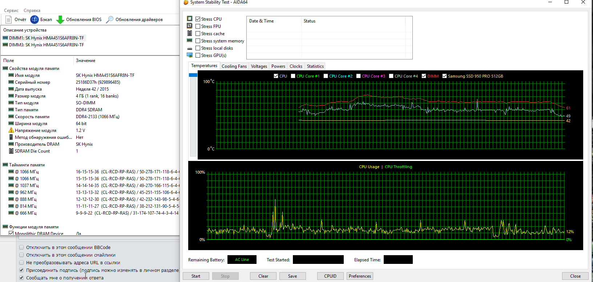Click the Stress GPU monitor icon
The image size is (593, 282).
pyautogui.click(x=190, y=55)
